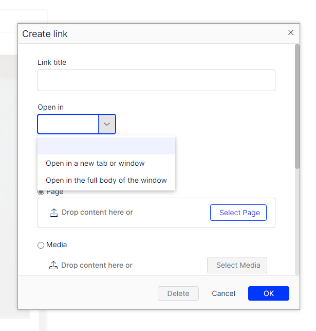The width and height of the screenshot is (316, 331).
Task: Click the Create link dialog title bar
Action: tap(154, 34)
